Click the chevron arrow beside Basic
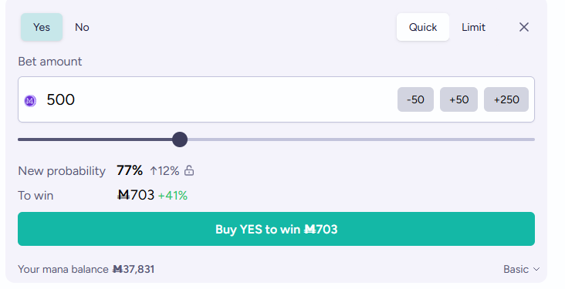This screenshot has width=565, height=289. 536,269
